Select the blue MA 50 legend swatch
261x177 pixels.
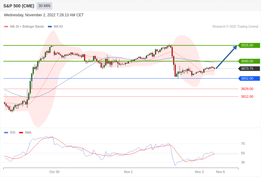click(x=50, y=27)
